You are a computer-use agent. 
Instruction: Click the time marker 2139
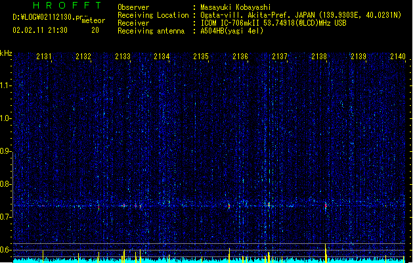[x=359, y=57]
